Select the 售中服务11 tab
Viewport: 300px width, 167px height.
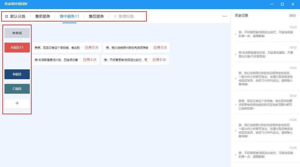69,16
